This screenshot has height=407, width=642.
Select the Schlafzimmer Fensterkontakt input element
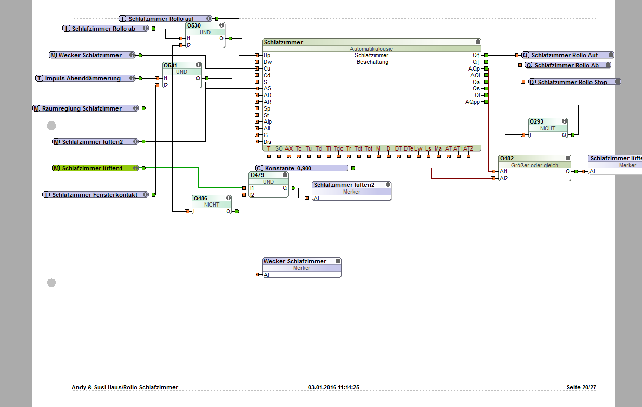(96, 195)
